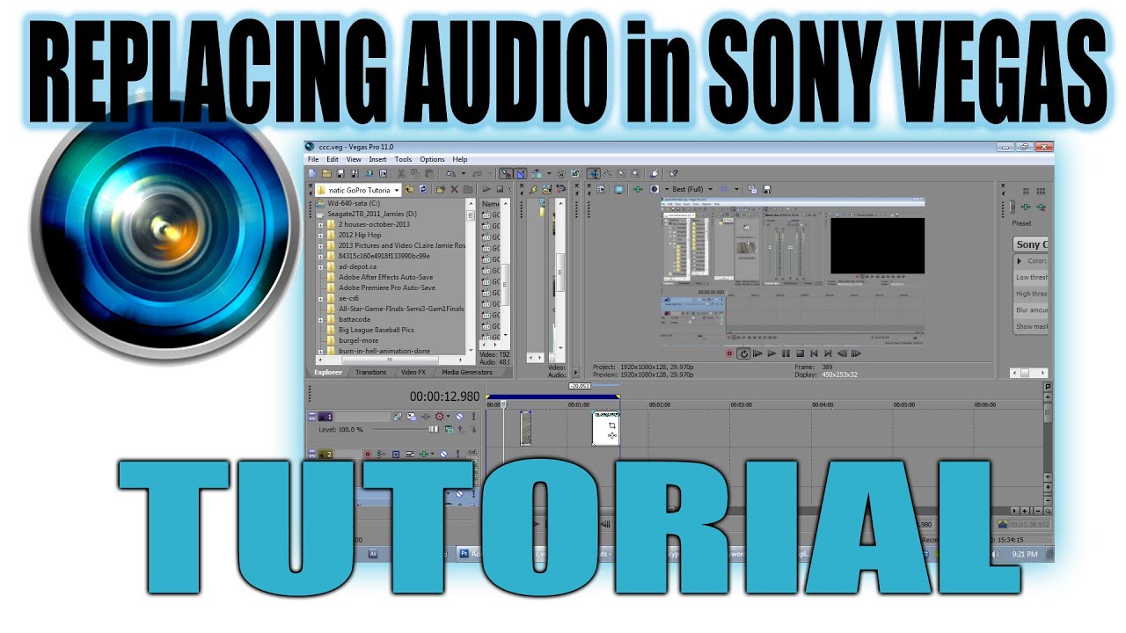Viewport: 1126px width, 633px height.
Task: Click the Explorer Refresh icon
Action: [423, 190]
